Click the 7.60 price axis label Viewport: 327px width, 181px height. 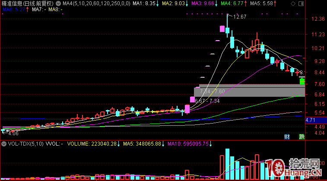(319, 84)
